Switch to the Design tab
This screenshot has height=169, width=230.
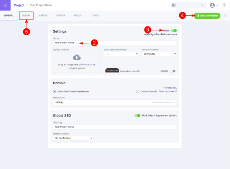click(26, 15)
